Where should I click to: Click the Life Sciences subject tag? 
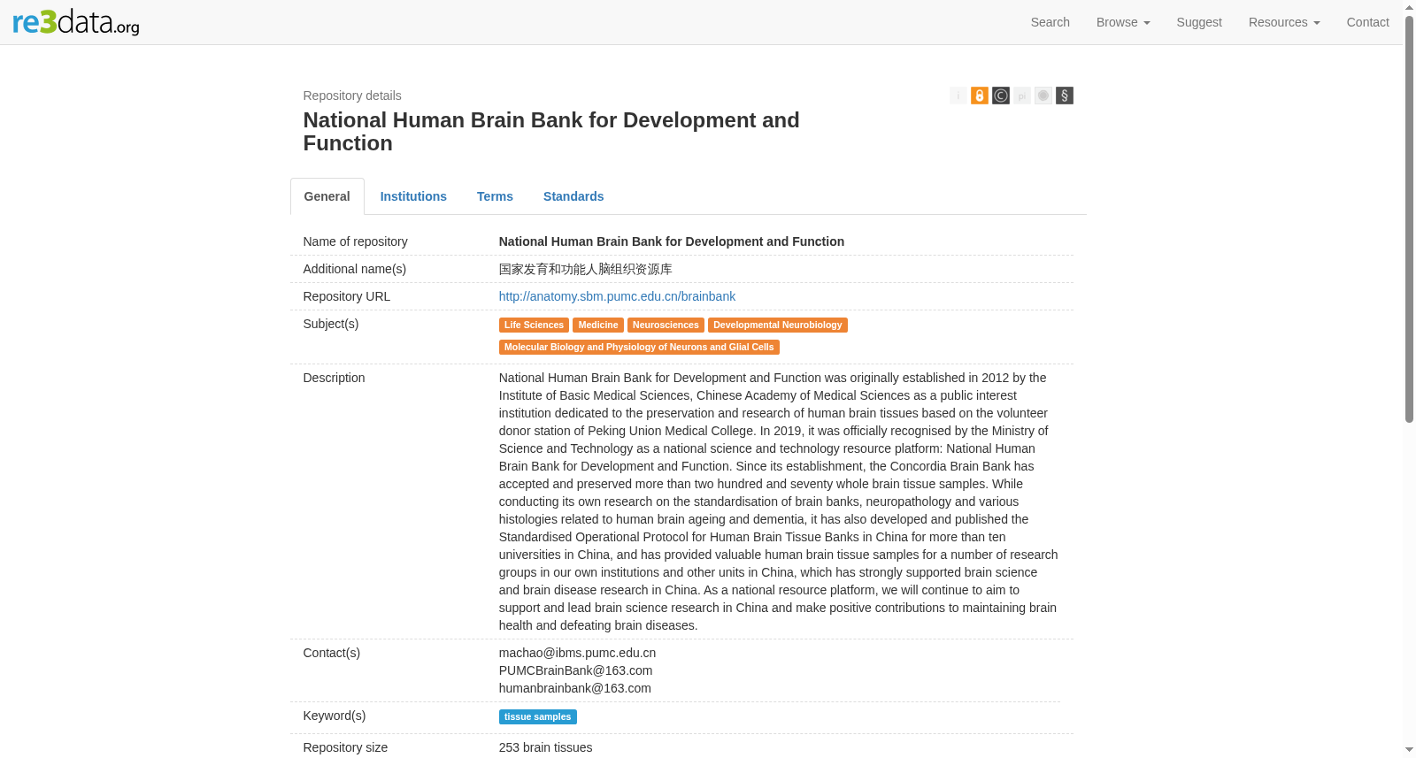[534, 325]
